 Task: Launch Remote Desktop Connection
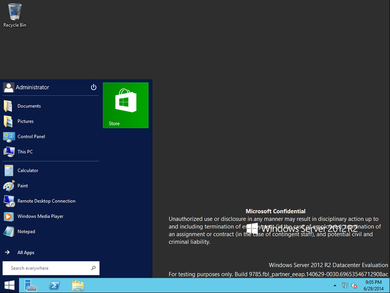click(x=46, y=201)
